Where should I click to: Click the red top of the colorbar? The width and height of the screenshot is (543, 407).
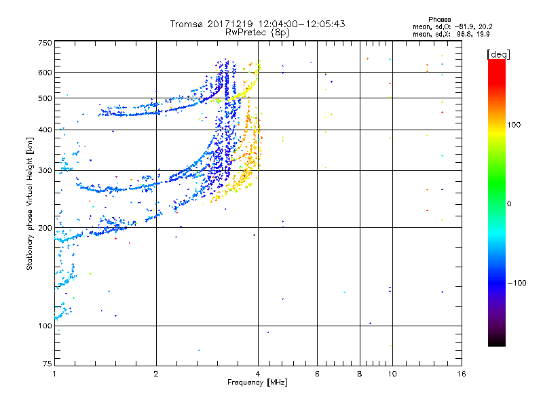(x=497, y=66)
